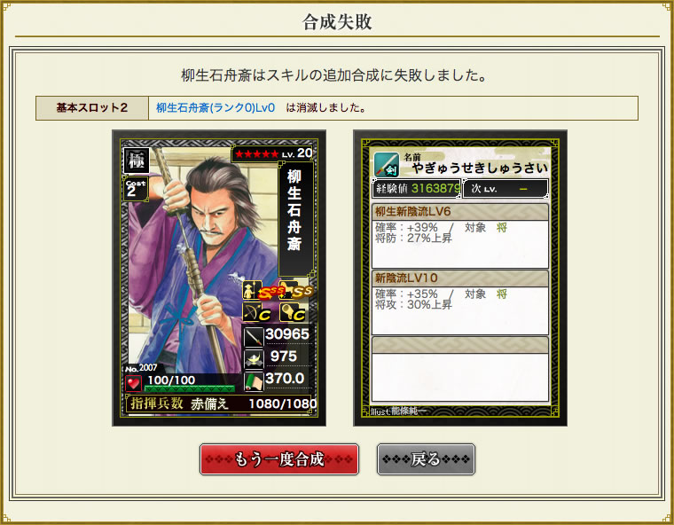Click the Cost 2 badge on card
The image size is (674, 525).
[x=136, y=188]
